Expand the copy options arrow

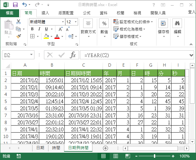pos(24,29)
